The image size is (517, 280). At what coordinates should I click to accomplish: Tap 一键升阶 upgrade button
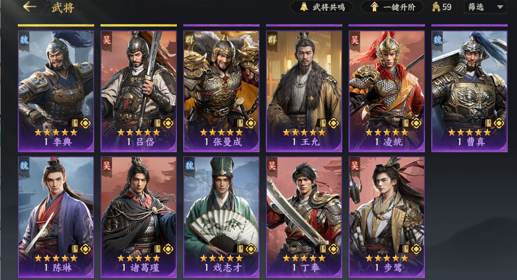pyautogui.click(x=392, y=7)
